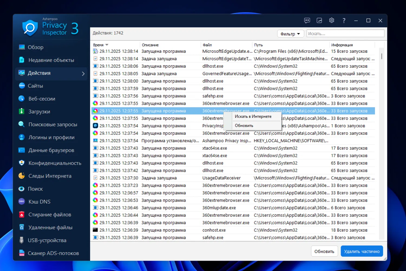Click the conhost.exe row's console icon
406x271 pixels.
point(95,230)
